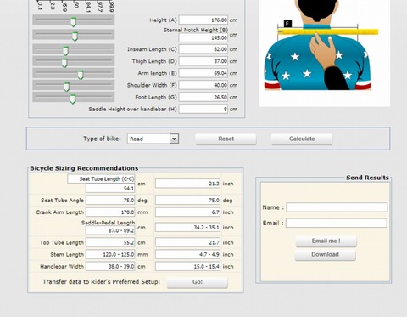Click the Inseam Length slider handle
Screen dimensions: 407x317
click(65, 51)
